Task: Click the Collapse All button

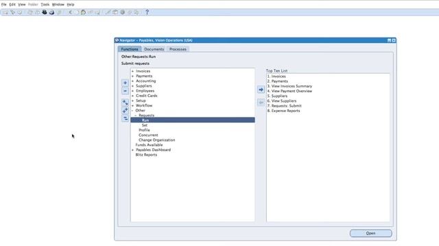Action: (125, 118)
